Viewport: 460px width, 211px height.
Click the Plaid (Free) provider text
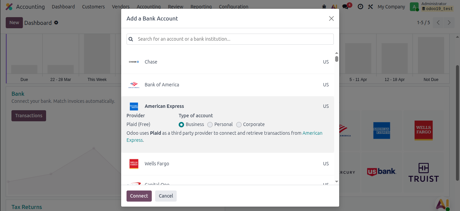[138, 124]
